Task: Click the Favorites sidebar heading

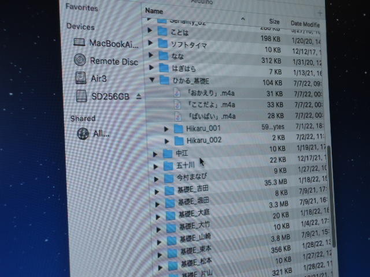Action: (82, 8)
